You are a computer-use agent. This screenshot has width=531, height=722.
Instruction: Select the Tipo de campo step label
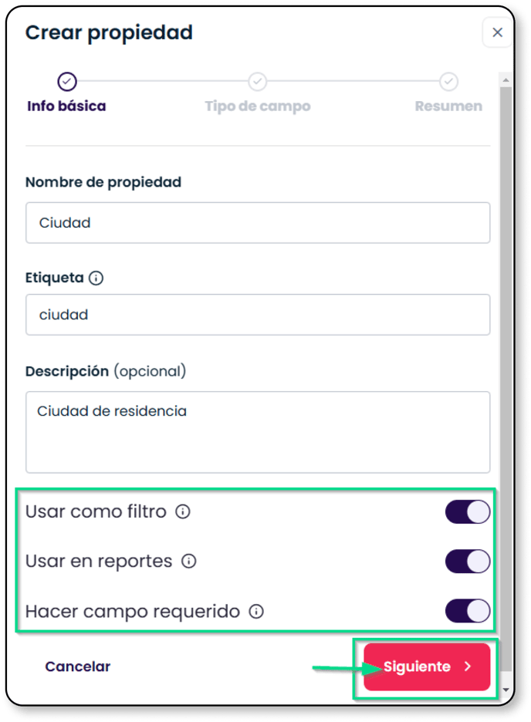click(x=258, y=106)
